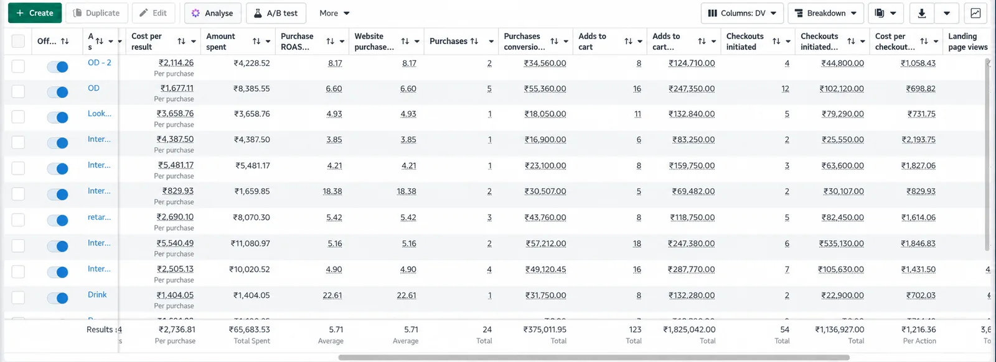The image size is (996, 362).
Task: Sort by Website purchase column arrows
Action: pyautogui.click(x=405, y=41)
